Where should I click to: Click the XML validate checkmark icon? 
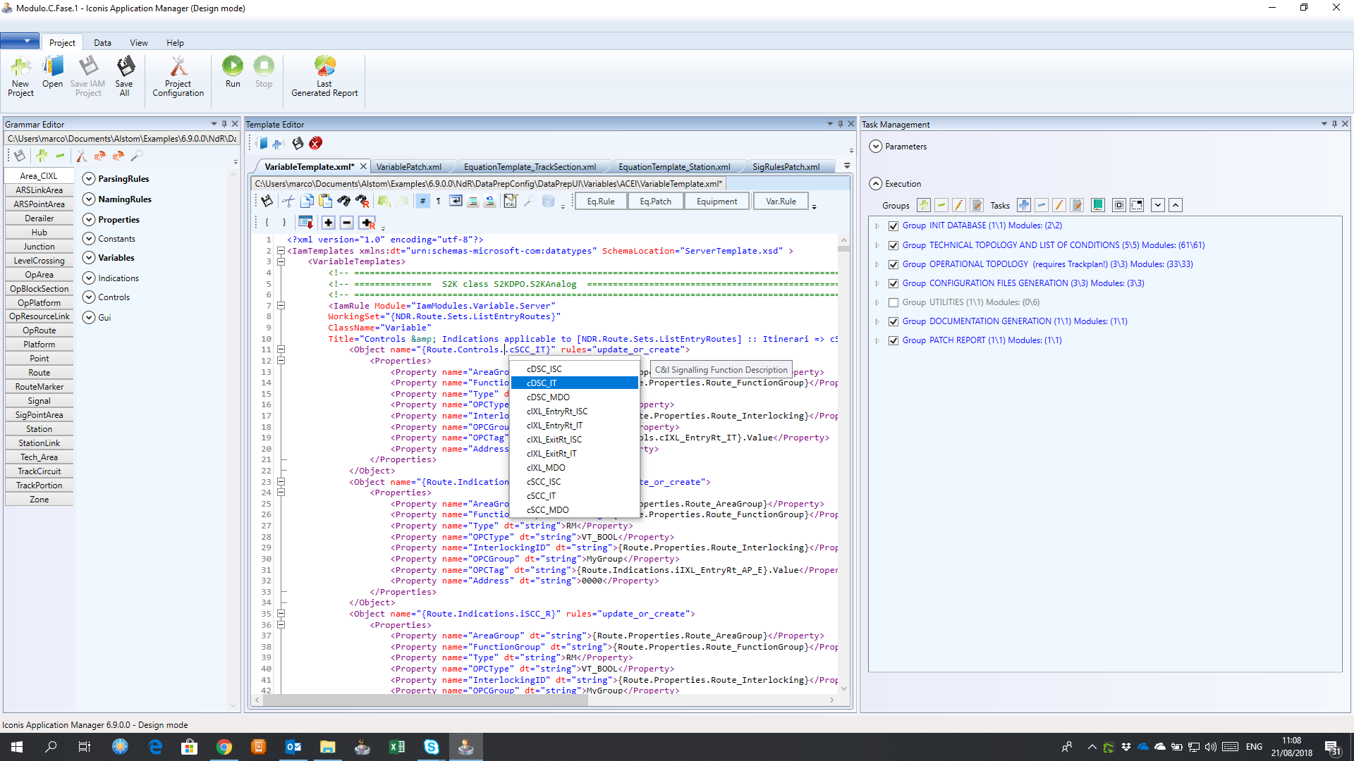[510, 202]
